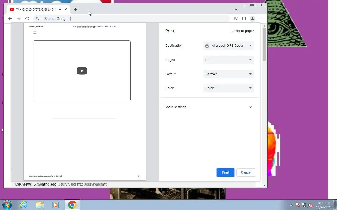Launch Internet Explorer from taskbar

pyautogui.click(x=24, y=205)
